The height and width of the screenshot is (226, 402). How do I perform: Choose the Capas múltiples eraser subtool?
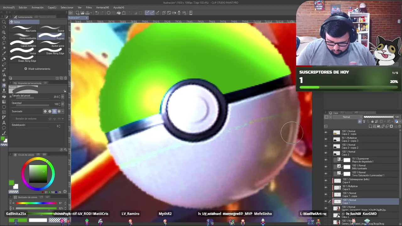(x=23, y=44)
